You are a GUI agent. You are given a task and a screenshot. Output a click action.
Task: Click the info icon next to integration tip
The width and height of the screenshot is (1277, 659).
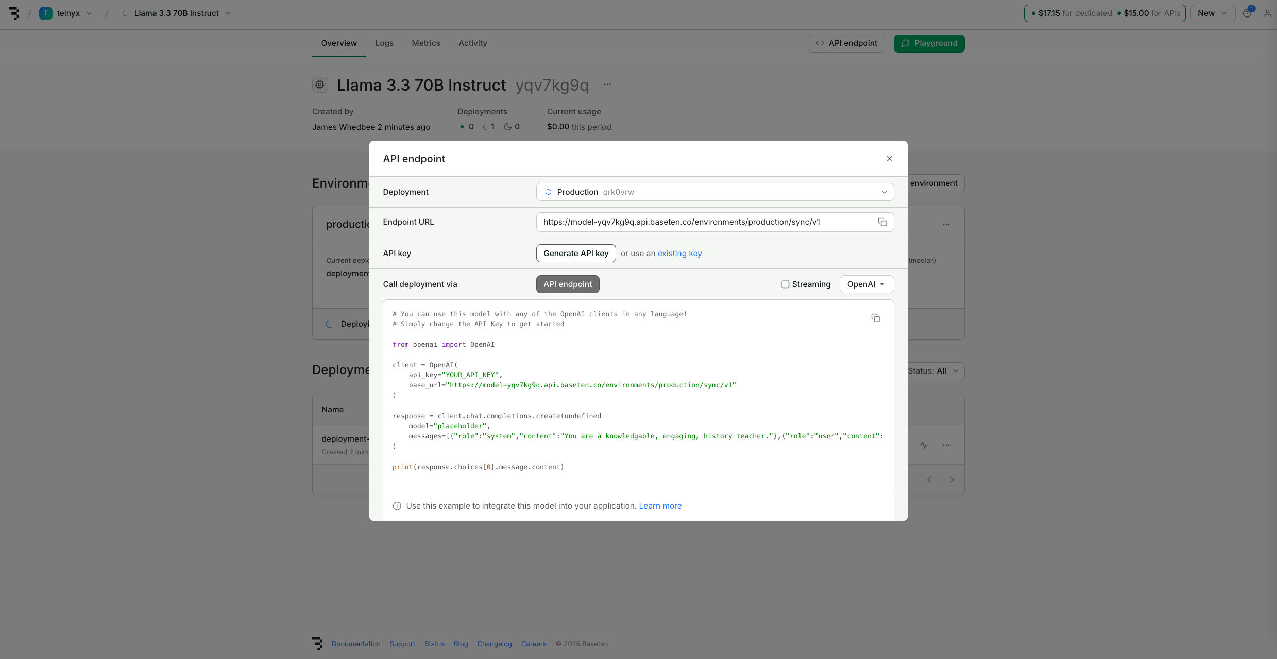click(x=397, y=505)
